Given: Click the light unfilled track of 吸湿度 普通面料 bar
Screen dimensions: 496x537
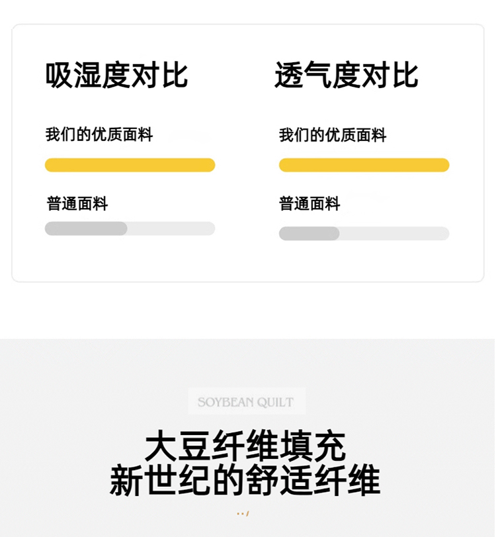Looking at the screenshot, I should tap(171, 228).
